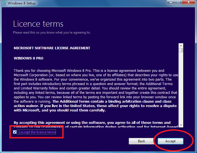Click the 'Windows 8 Setup' window title

tap(21, 3)
